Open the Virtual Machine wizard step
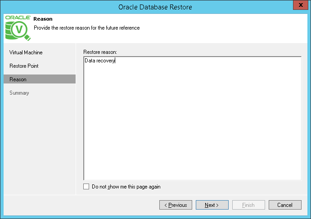This screenshot has width=311, height=219. 26,53
